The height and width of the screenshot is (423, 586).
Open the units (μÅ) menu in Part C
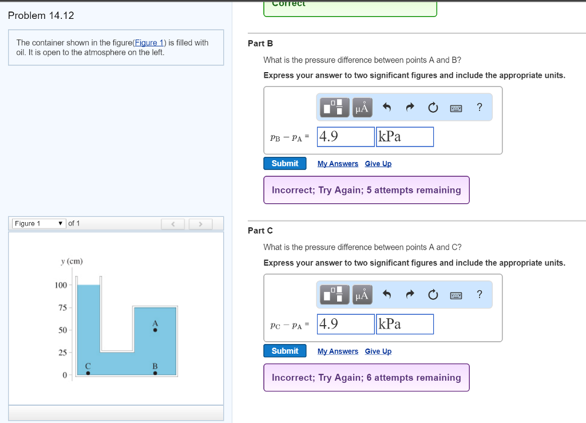(x=362, y=295)
